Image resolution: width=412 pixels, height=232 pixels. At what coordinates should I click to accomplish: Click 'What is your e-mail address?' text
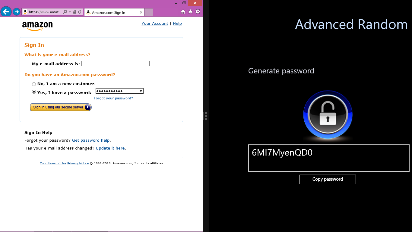57,55
